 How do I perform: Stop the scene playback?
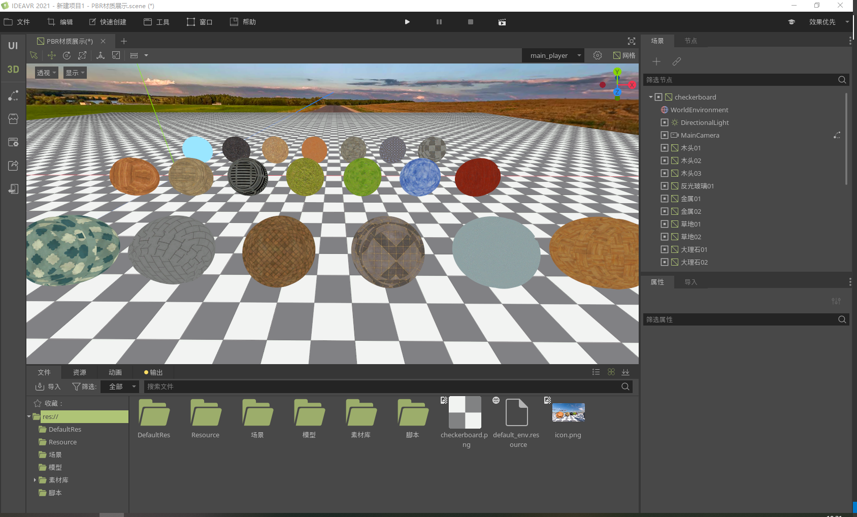coord(471,22)
